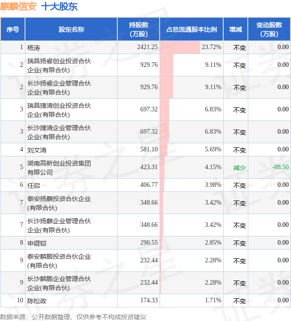The height and width of the screenshot is (321, 291).
Task: Click the 5.69% percentage
Action: point(213,149)
